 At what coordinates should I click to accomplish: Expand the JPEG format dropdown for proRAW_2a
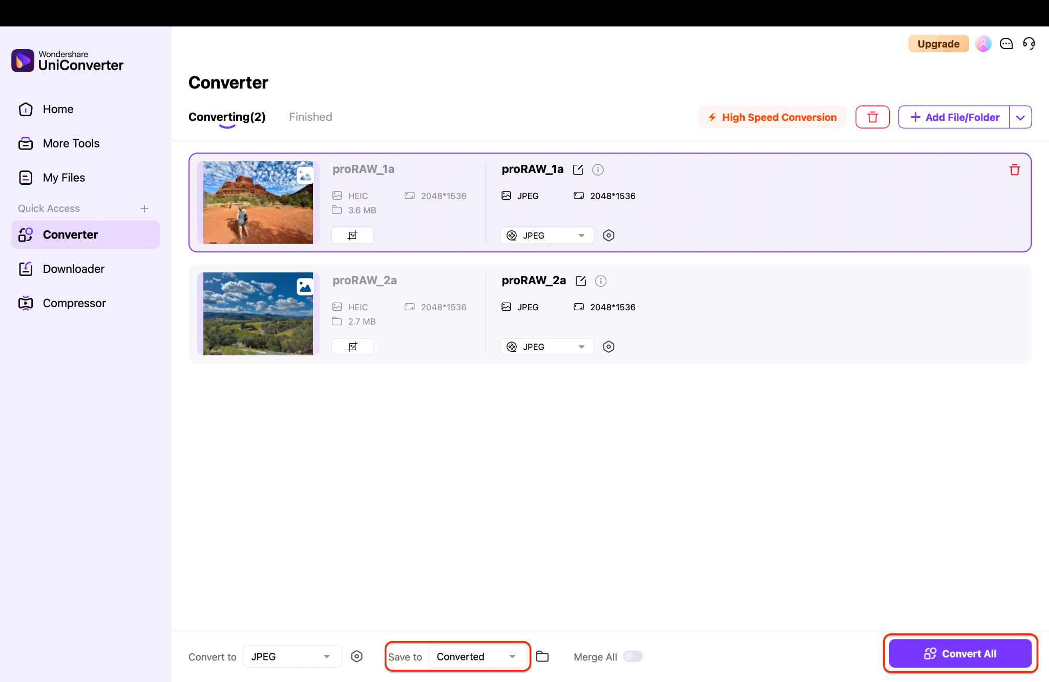[581, 347]
